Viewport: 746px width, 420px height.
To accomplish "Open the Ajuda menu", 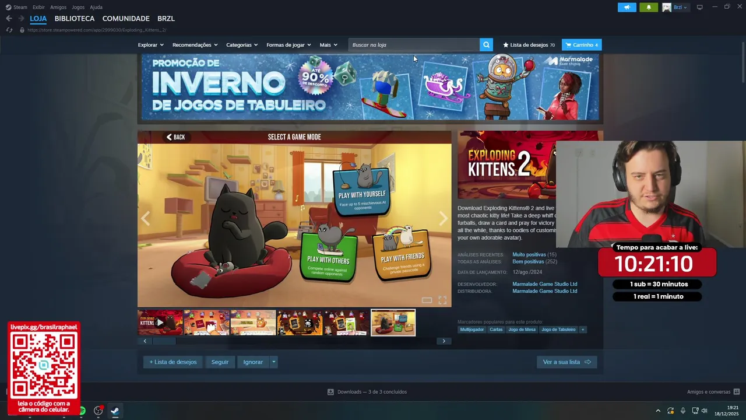I will point(96,7).
